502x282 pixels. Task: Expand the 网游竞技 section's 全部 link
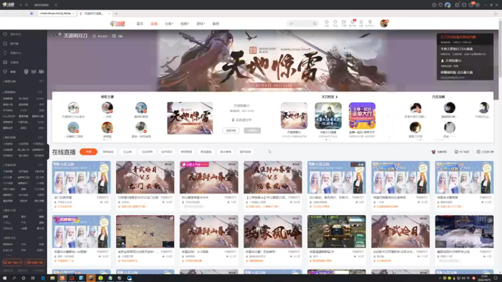[x=41, y=91]
